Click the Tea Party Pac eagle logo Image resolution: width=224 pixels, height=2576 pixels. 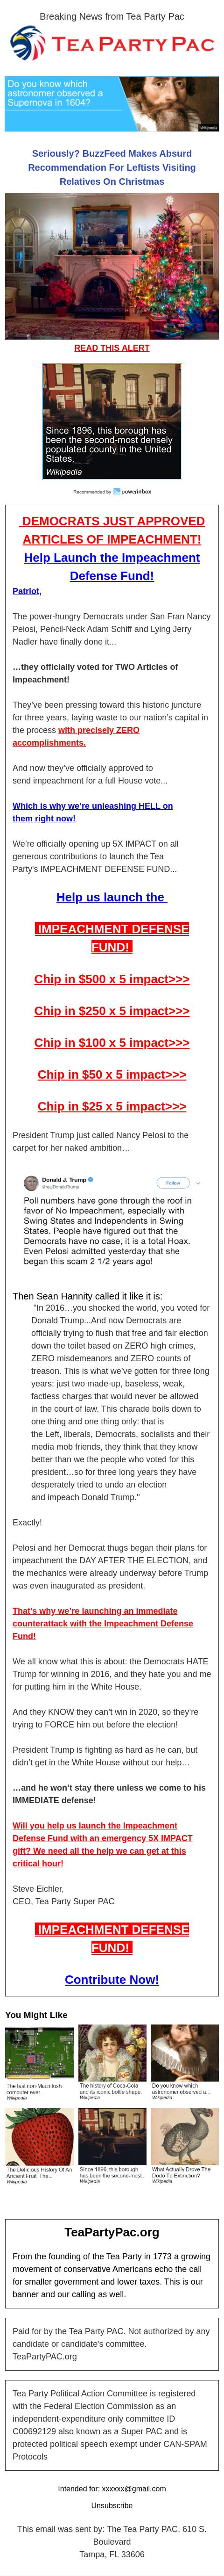[28, 46]
